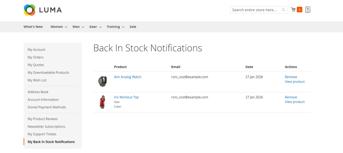Select My Back In Stock Notifications
This screenshot has width=343, height=153.
[x=51, y=142]
